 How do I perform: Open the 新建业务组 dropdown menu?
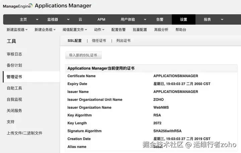45,30
